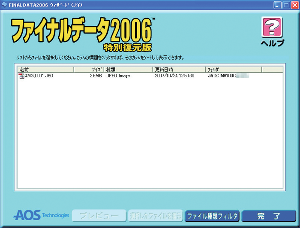Viewport: 300px width, 228px height.
Task: Click the 選択したファイルを復元 button
Action: pos(155,216)
